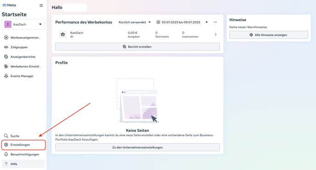
Task: Open the three-dot options for Werbekonto performance
Action: [215, 22]
